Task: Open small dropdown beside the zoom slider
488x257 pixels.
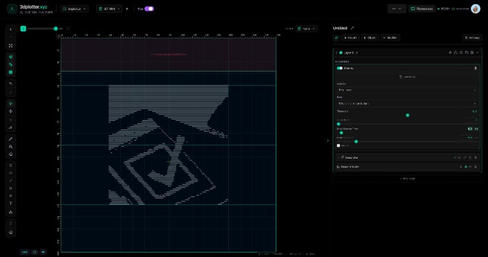Action: (68, 29)
